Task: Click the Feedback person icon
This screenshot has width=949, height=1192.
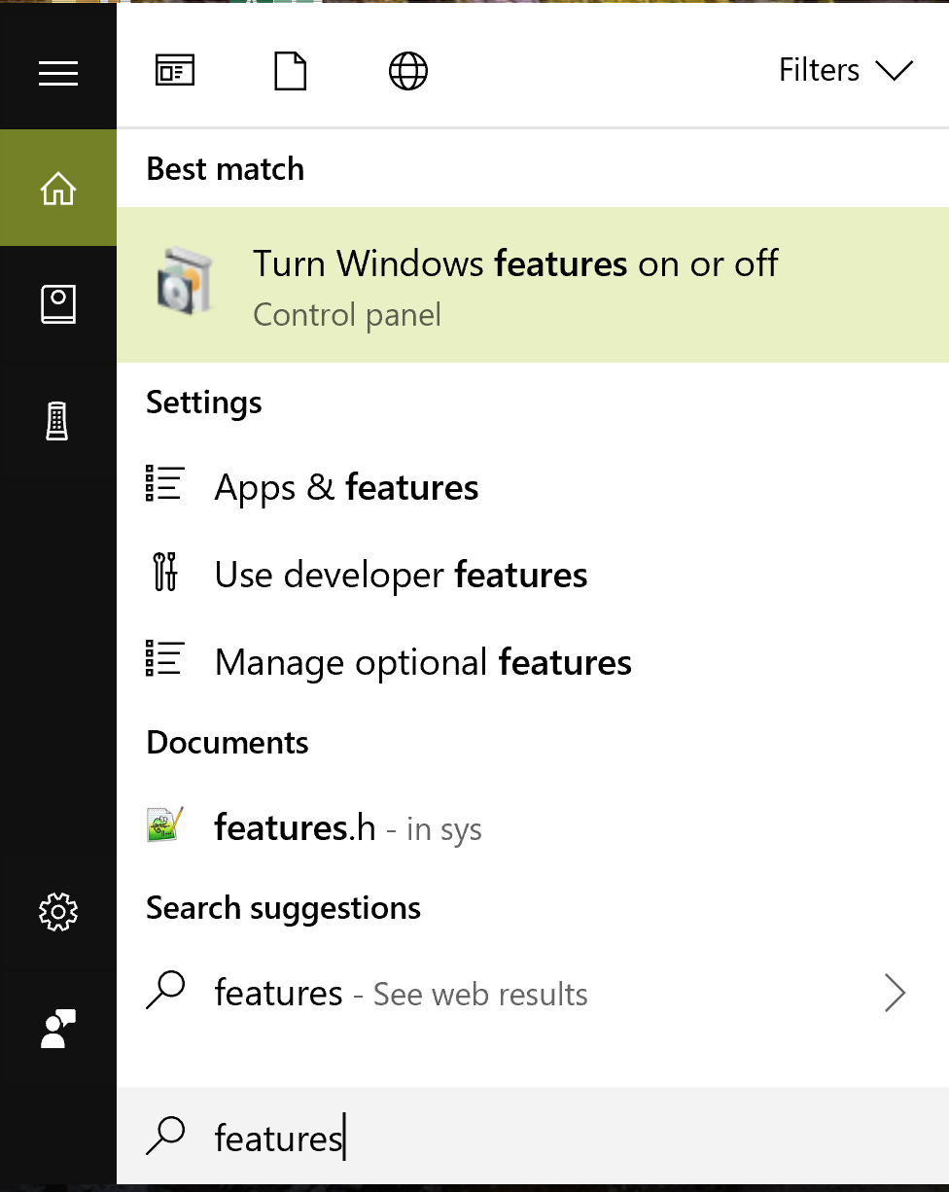Action: (x=58, y=1028)
